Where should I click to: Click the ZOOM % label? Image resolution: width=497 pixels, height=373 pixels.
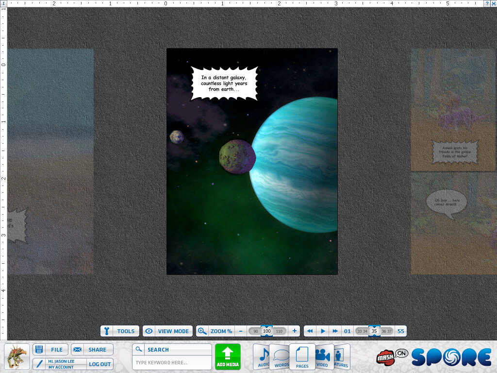[x=221, y=331]
